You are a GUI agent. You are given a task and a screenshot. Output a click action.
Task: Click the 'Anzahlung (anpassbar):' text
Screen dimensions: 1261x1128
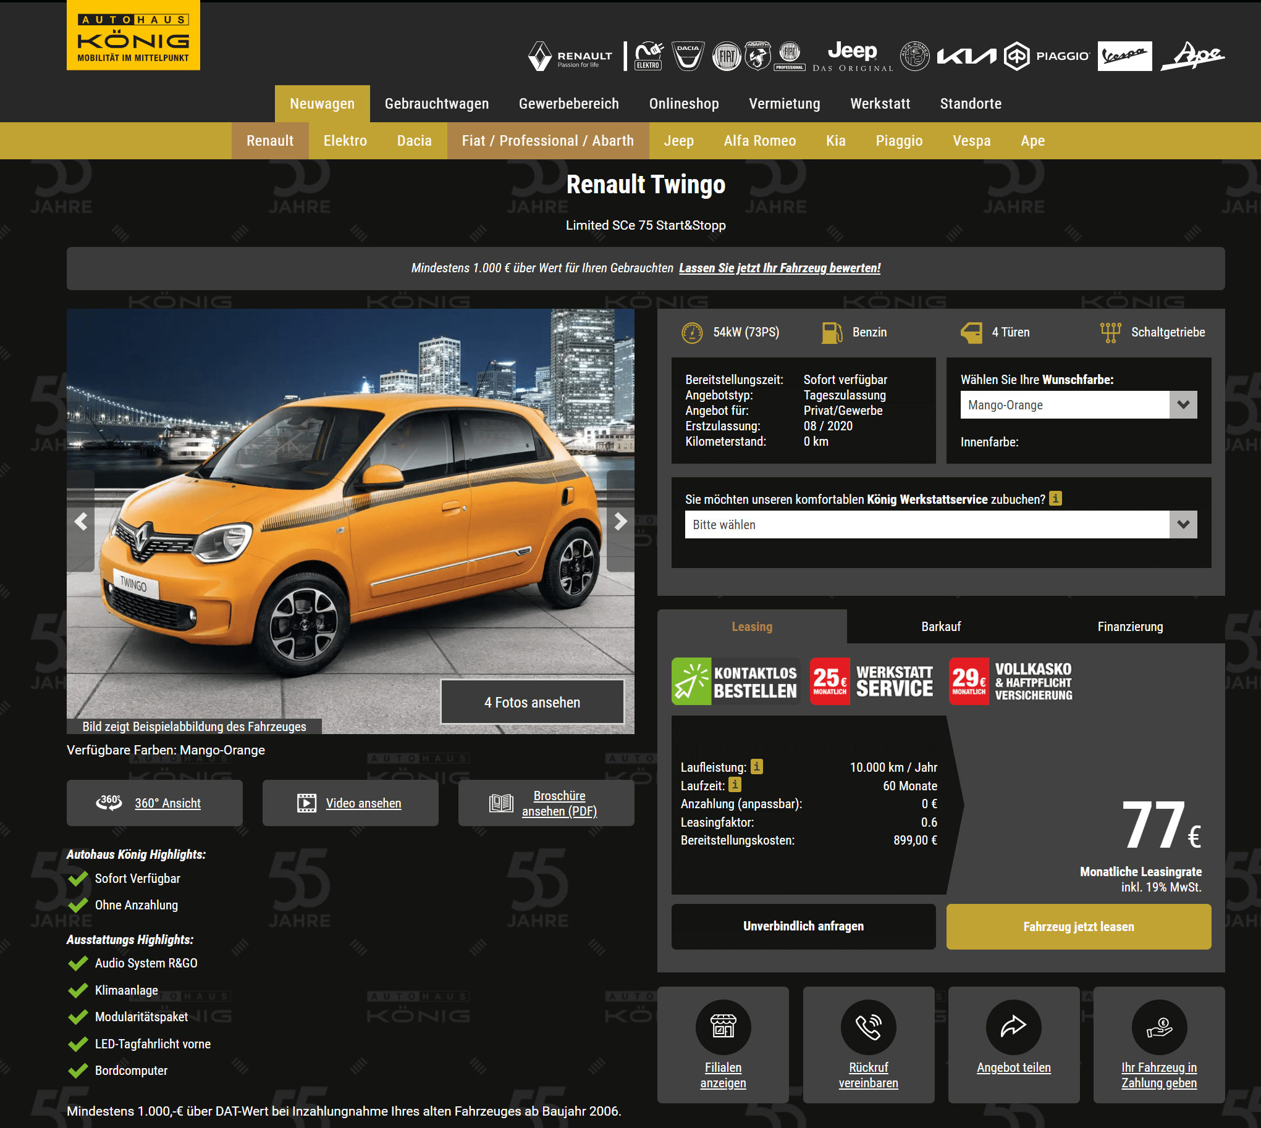[741, 804]
